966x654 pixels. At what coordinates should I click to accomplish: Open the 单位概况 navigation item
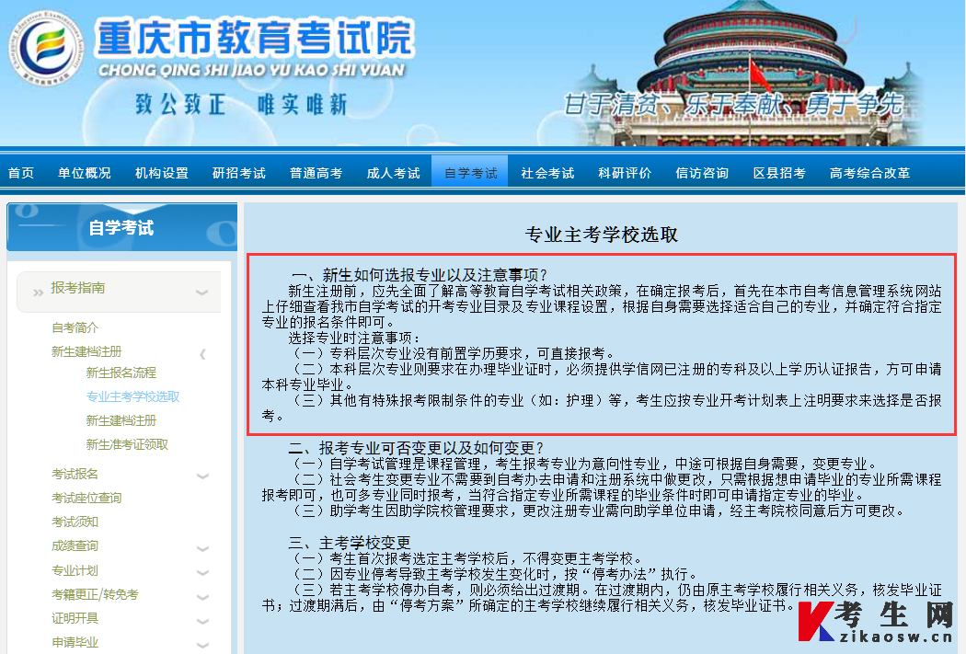pos(85,173)
